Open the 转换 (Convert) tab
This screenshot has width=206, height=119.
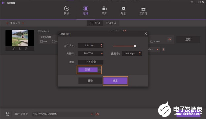pyautogui.click(x=66, y=10)
